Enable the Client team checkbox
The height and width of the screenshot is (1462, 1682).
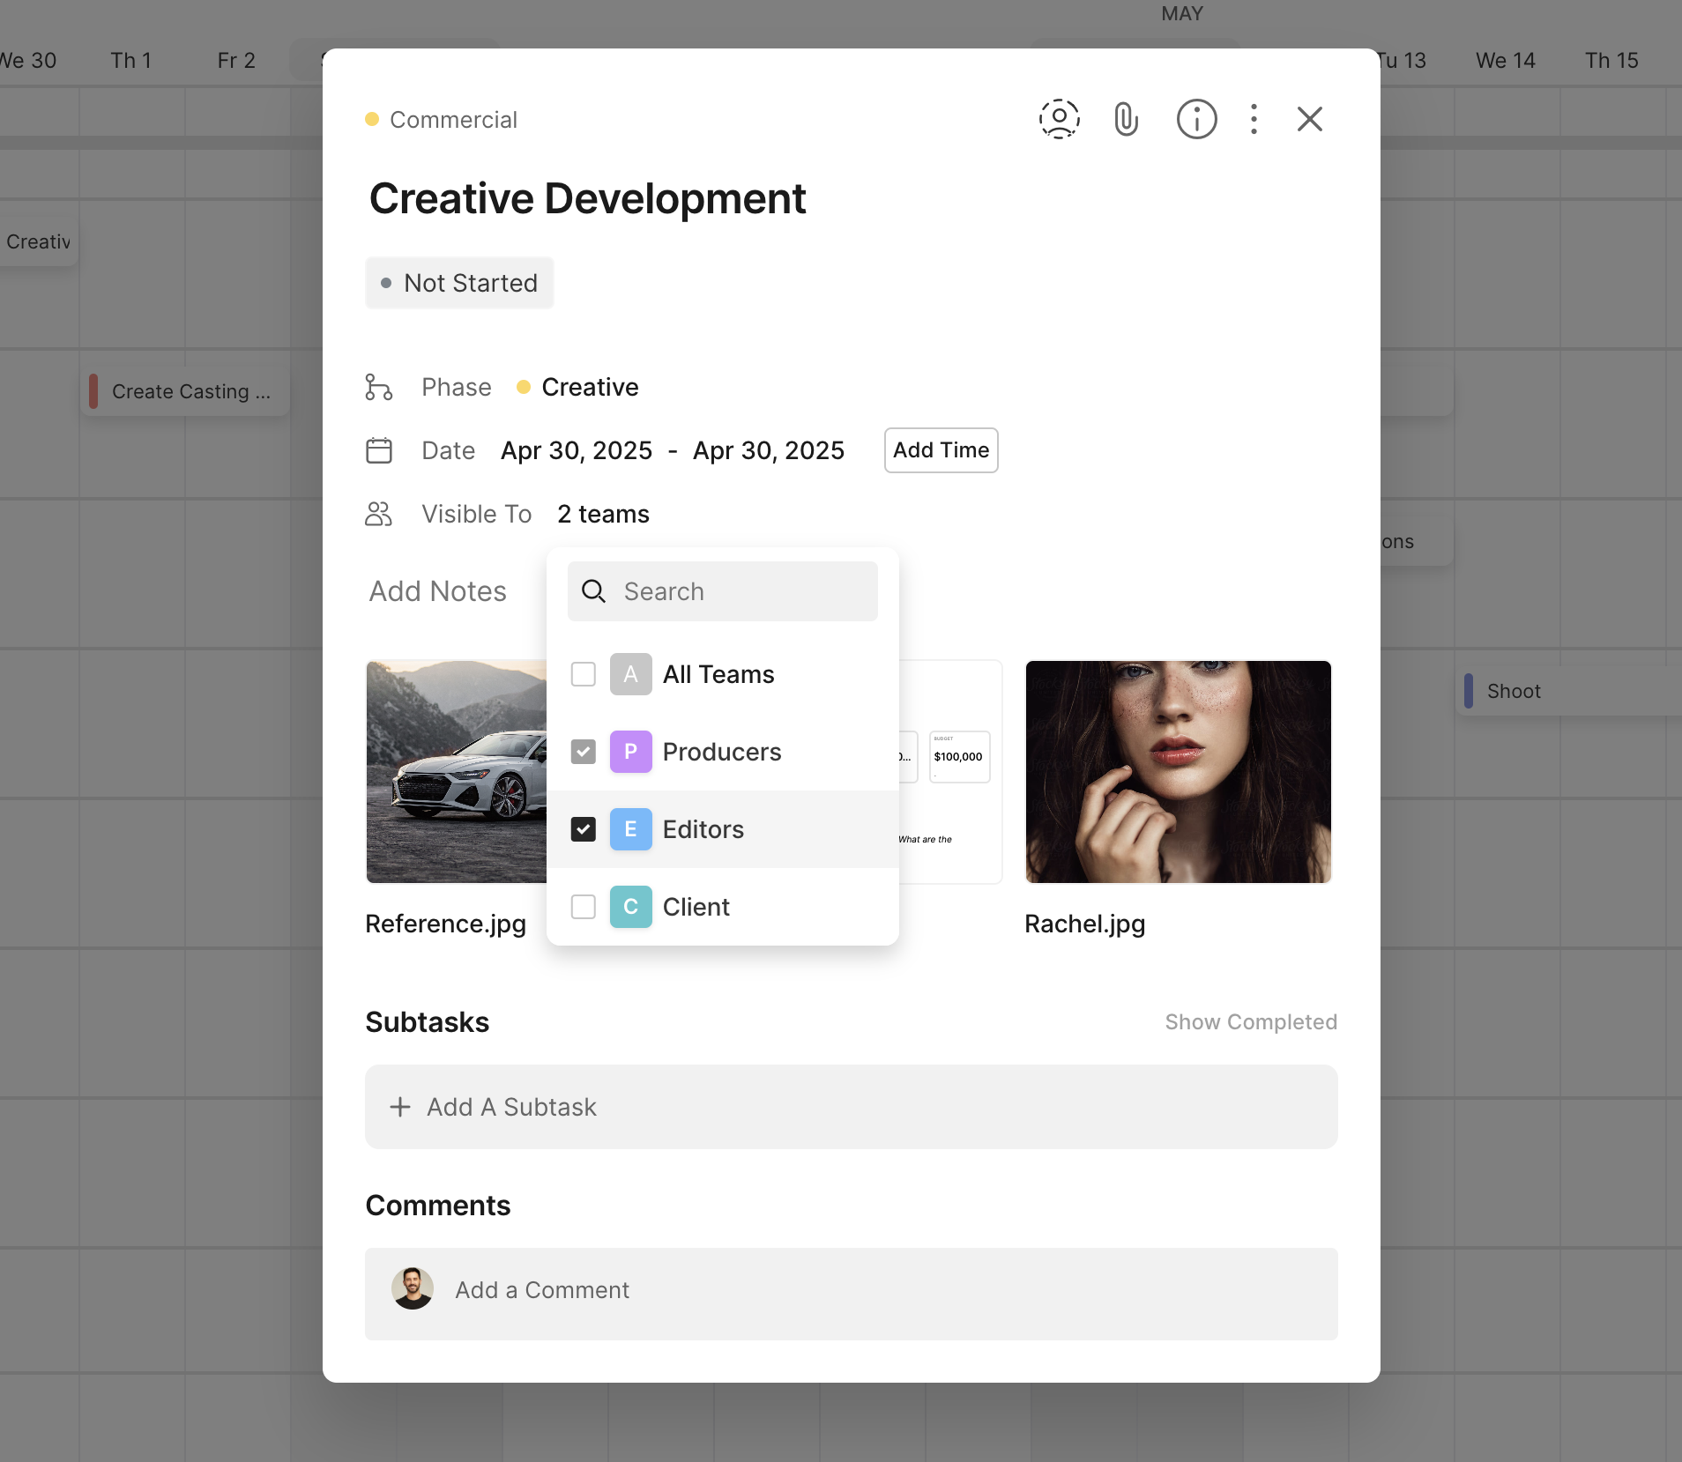[584, 907]
